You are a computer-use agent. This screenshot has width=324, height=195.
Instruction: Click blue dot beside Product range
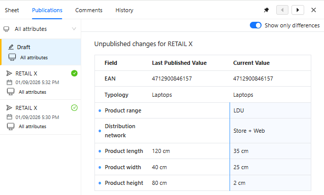click(x=100, y=111)
